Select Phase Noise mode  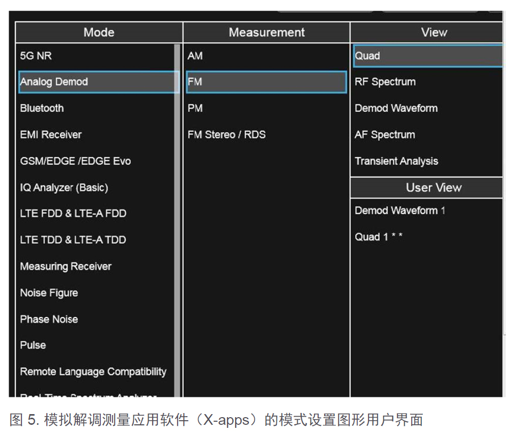click(x=49, y=319)
